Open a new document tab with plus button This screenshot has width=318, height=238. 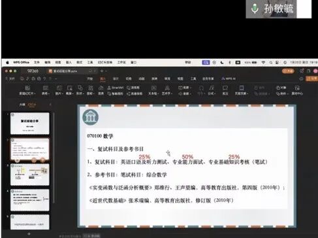(x=102, y=71)
